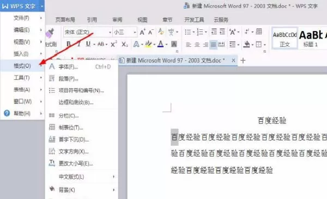The height and width of the screenshot is (199, 327).
Task: Apply bullet list icon
Action: point(188,32)
